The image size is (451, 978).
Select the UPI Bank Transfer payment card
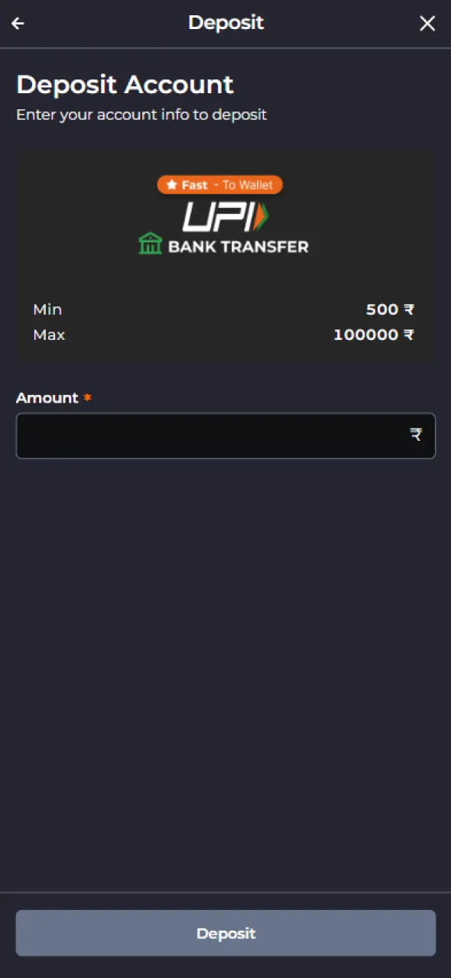226,256
